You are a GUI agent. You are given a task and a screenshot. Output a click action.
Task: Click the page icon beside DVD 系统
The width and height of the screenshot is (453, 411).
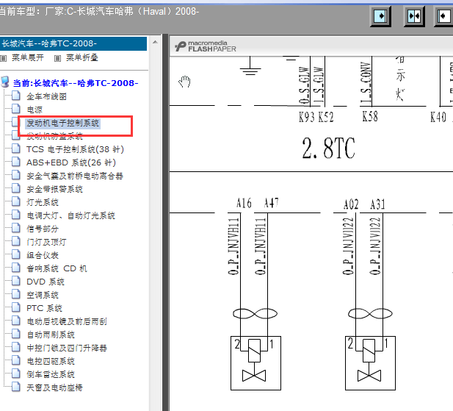tap(16, 281)
